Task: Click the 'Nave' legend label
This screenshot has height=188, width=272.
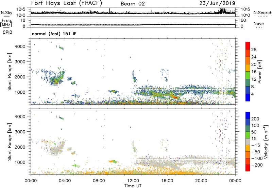Action: (259, 24)
